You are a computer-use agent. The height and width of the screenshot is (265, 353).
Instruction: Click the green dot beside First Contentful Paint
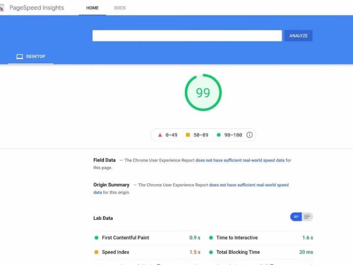(97, 237)
